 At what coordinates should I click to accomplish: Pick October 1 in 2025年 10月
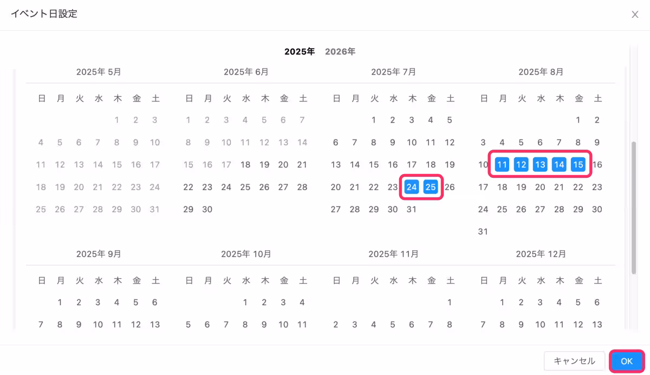click(245, 303)
